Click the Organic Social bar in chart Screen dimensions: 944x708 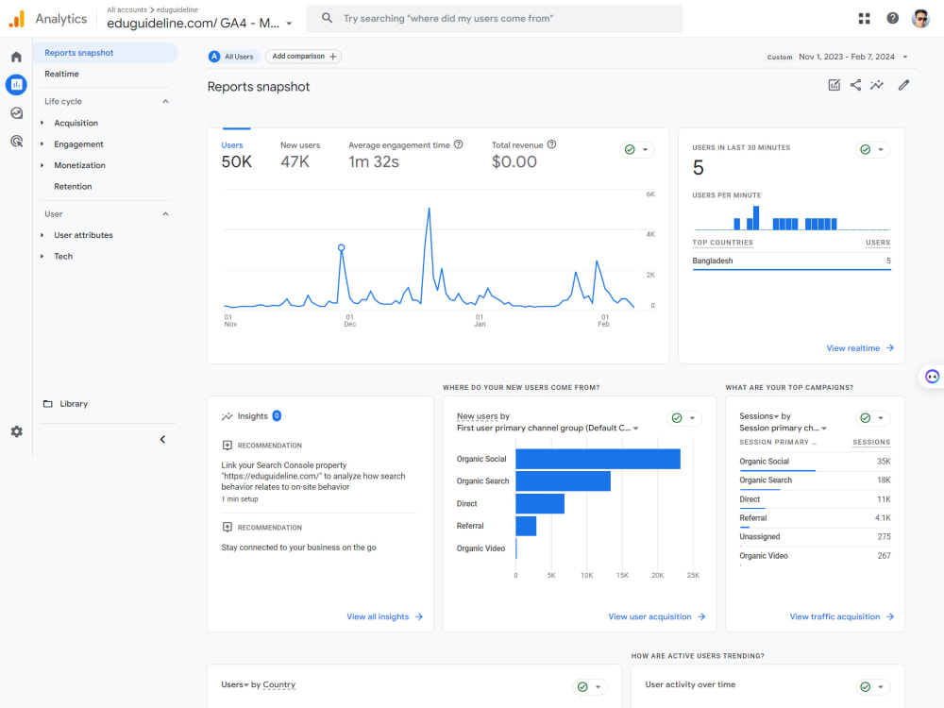(598, 459)
